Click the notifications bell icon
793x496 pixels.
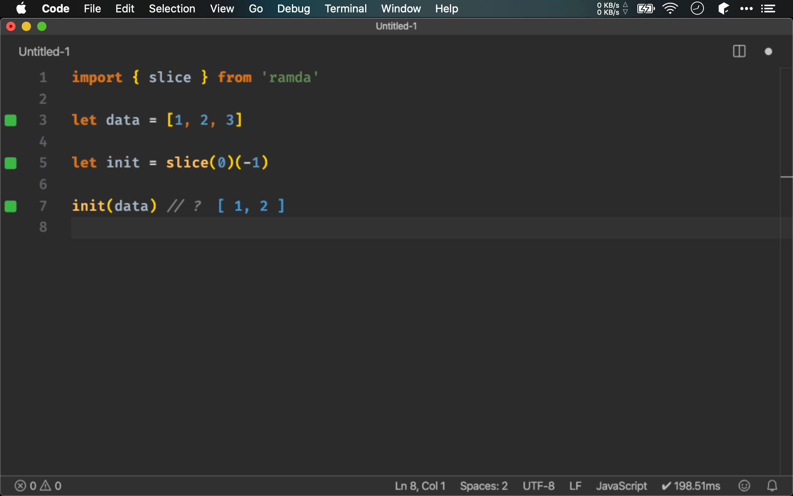point(772,486)
